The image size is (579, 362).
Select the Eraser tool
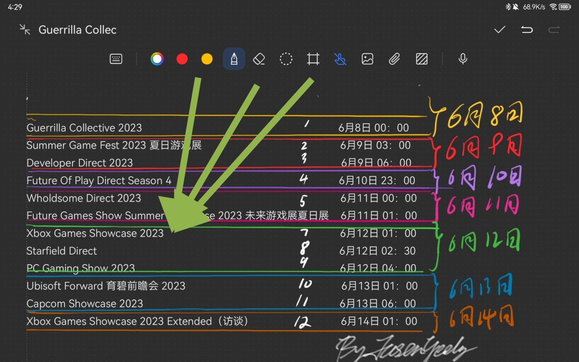(x=259, y=59)
